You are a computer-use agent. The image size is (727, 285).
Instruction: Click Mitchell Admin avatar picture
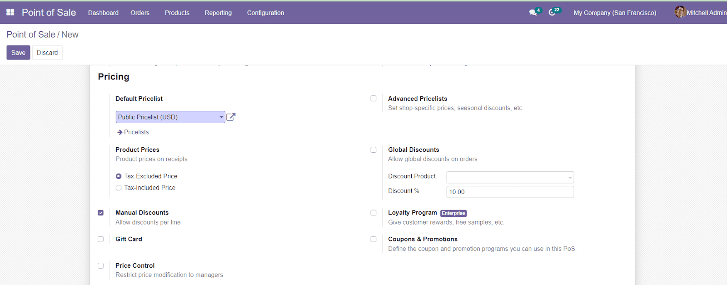point(680,12)
